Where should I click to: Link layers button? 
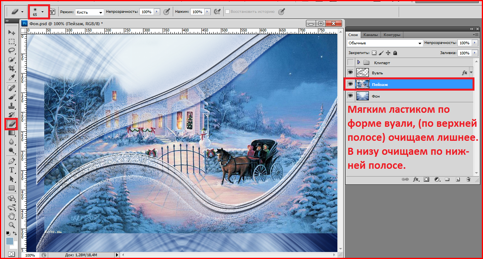coord(405,179)
